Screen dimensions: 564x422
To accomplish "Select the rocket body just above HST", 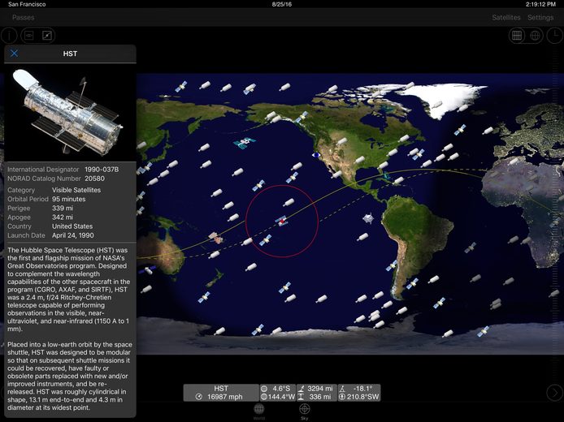I will [289, 203].
